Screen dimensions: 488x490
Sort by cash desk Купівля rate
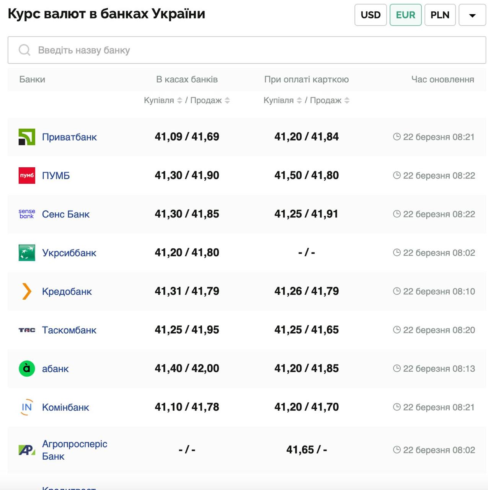(180, 100)
